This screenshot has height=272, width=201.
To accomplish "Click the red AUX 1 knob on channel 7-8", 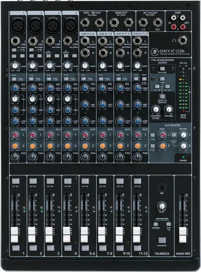I will point(102,135).
